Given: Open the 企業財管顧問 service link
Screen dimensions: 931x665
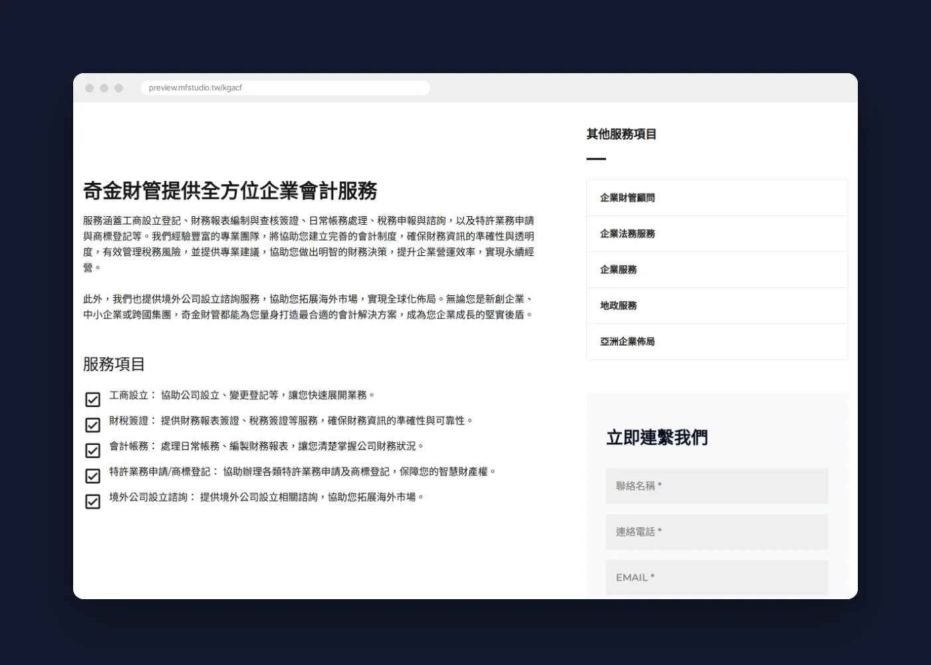Looking at the screenshot, I should tap(717, 198).
